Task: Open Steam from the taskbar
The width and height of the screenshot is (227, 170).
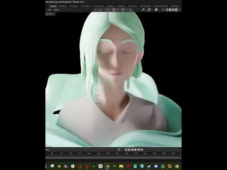Action: [149, 166]
